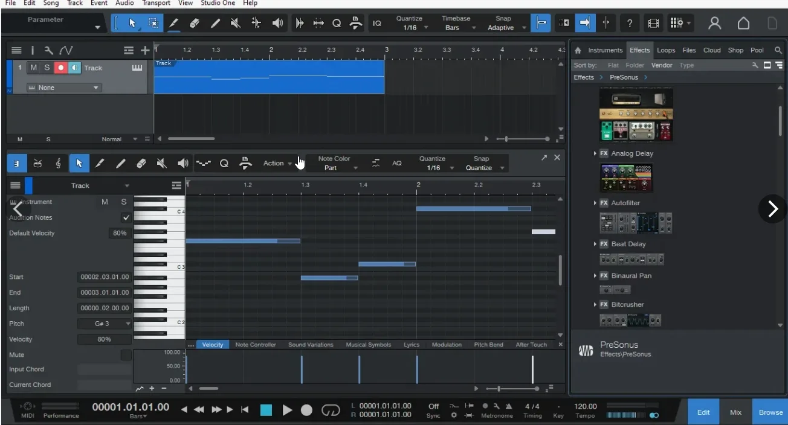Viewport: 788px width, 425px height.
Task: Expand the Analog Delay effect entry
Action: pyautogui.click(x=595, y=154)
